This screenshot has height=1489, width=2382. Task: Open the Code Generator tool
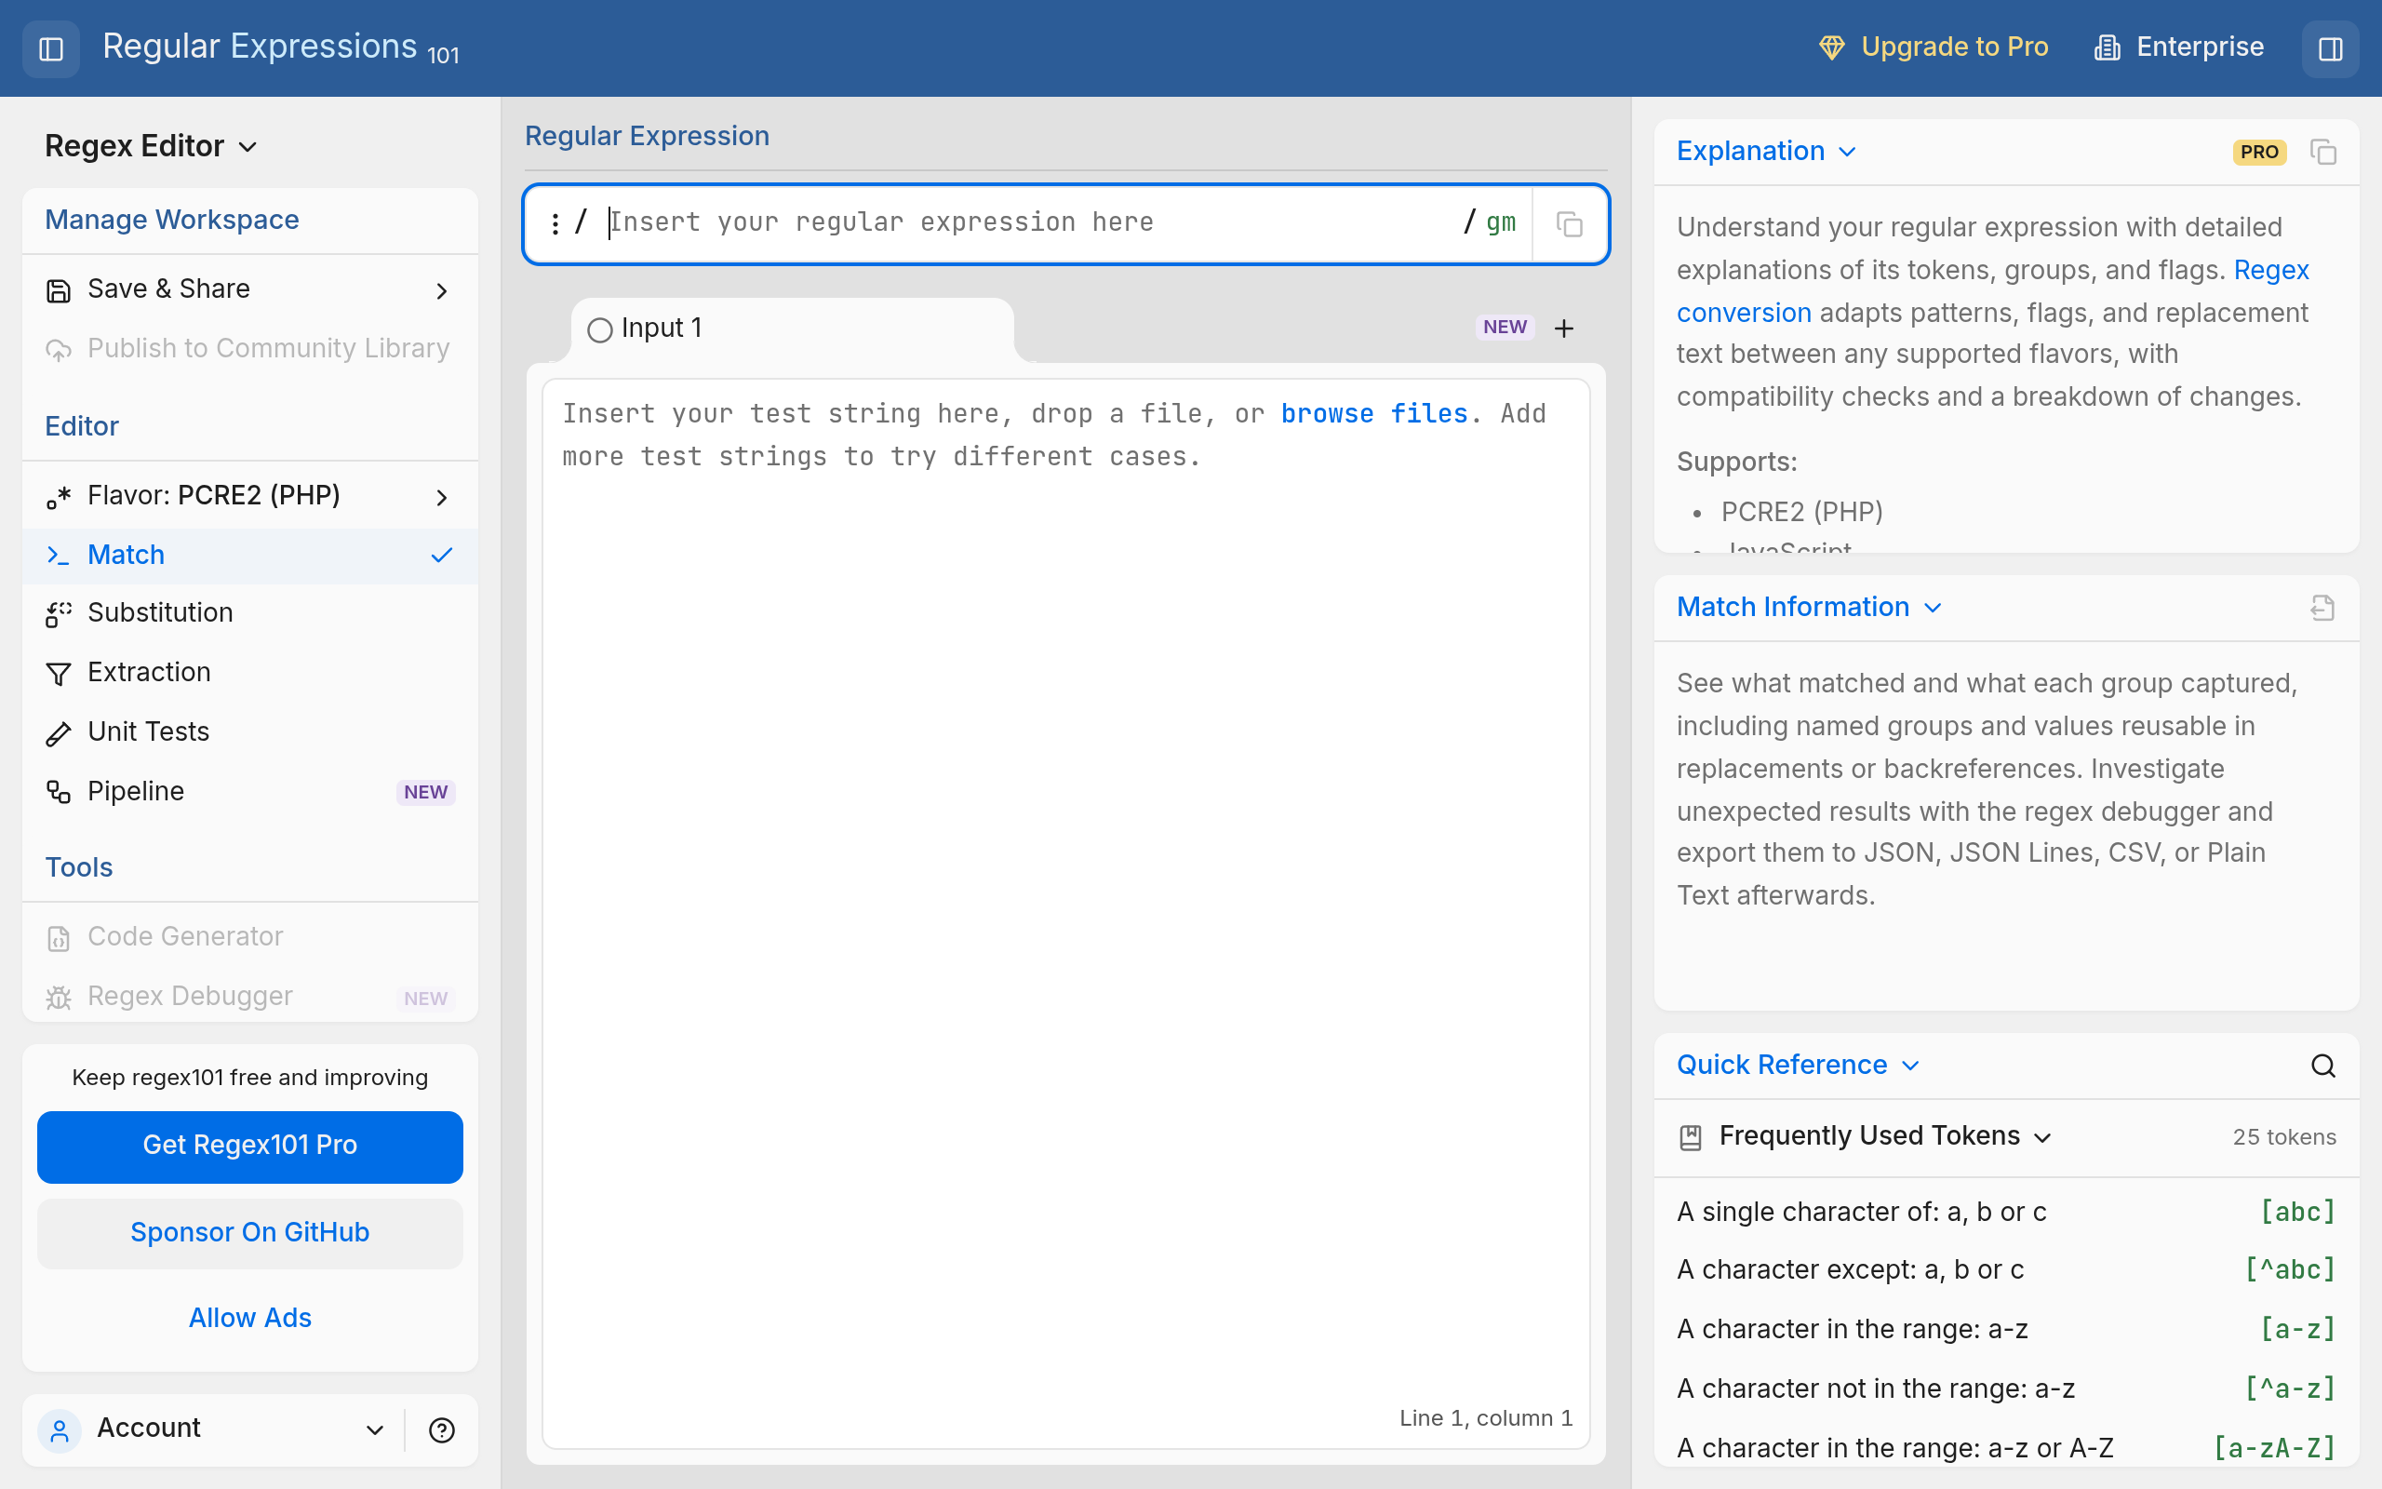tap(250, 936)
